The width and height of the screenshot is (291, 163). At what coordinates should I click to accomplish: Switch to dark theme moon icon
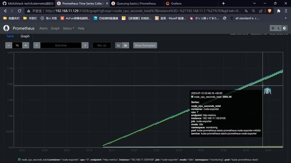(x=279, y=28)
